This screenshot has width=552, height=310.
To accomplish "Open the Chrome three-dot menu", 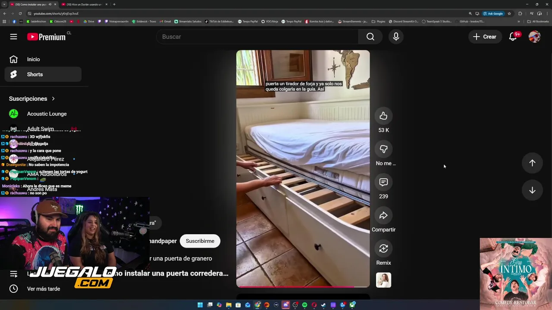I will 547,13.
